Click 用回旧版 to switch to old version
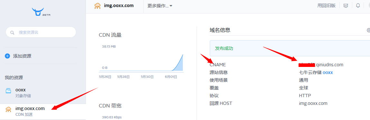370x120 pixels. coord(326,6)
